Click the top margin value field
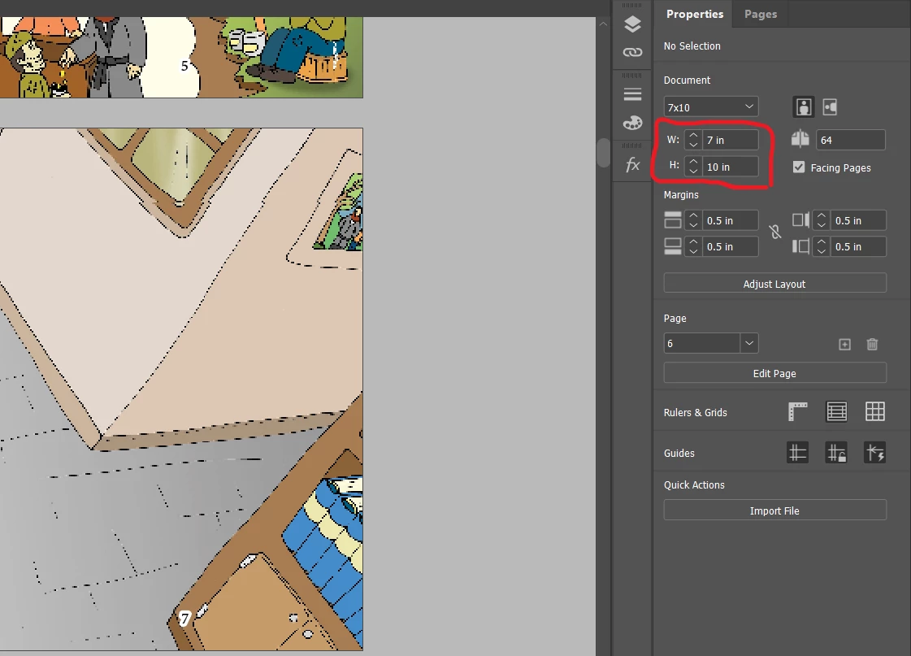 tap(731, 221)
